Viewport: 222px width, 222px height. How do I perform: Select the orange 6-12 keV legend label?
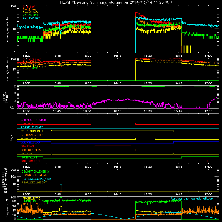click(30, 9)
